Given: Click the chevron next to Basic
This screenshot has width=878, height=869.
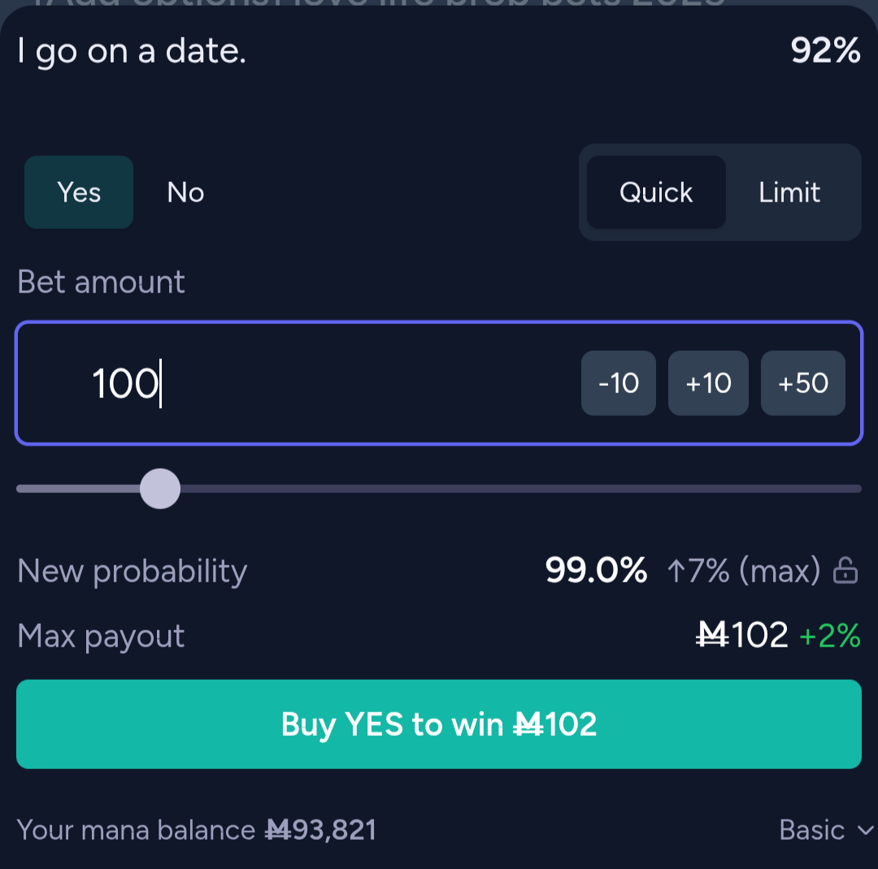Looking at the screenshot, I should (866, 830).
